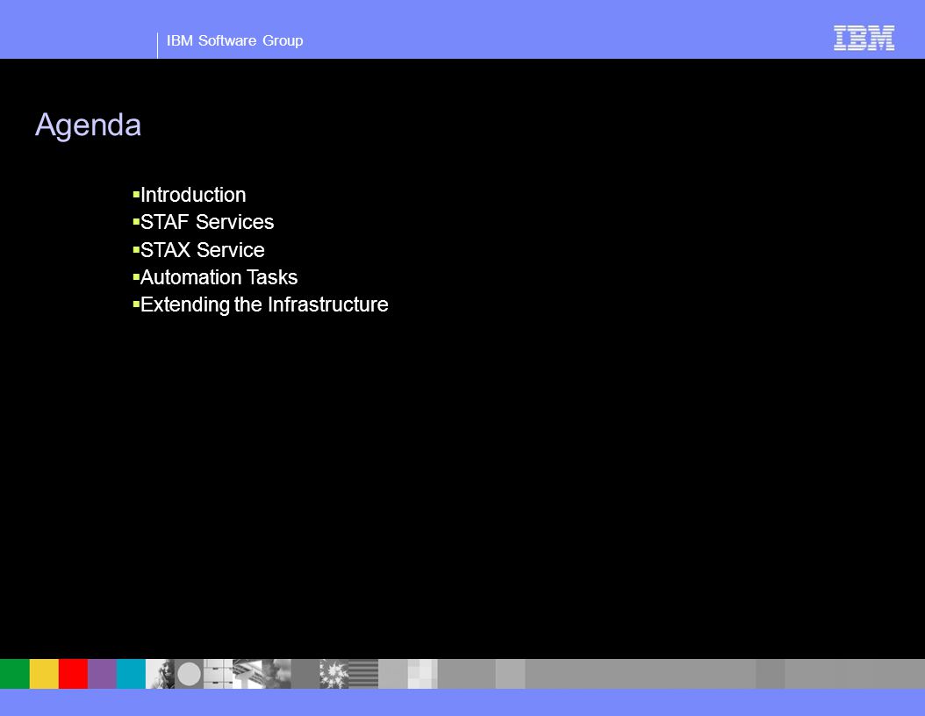Click the gray circle thumbnail in footer
This screenshot has height=716, width=925.
(189, 674)
